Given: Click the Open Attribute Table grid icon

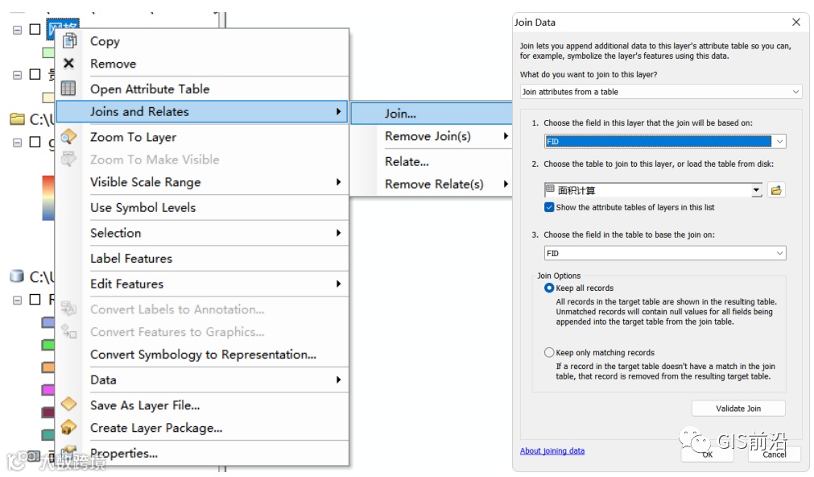Looking at the screenshot, I should 69,89.
